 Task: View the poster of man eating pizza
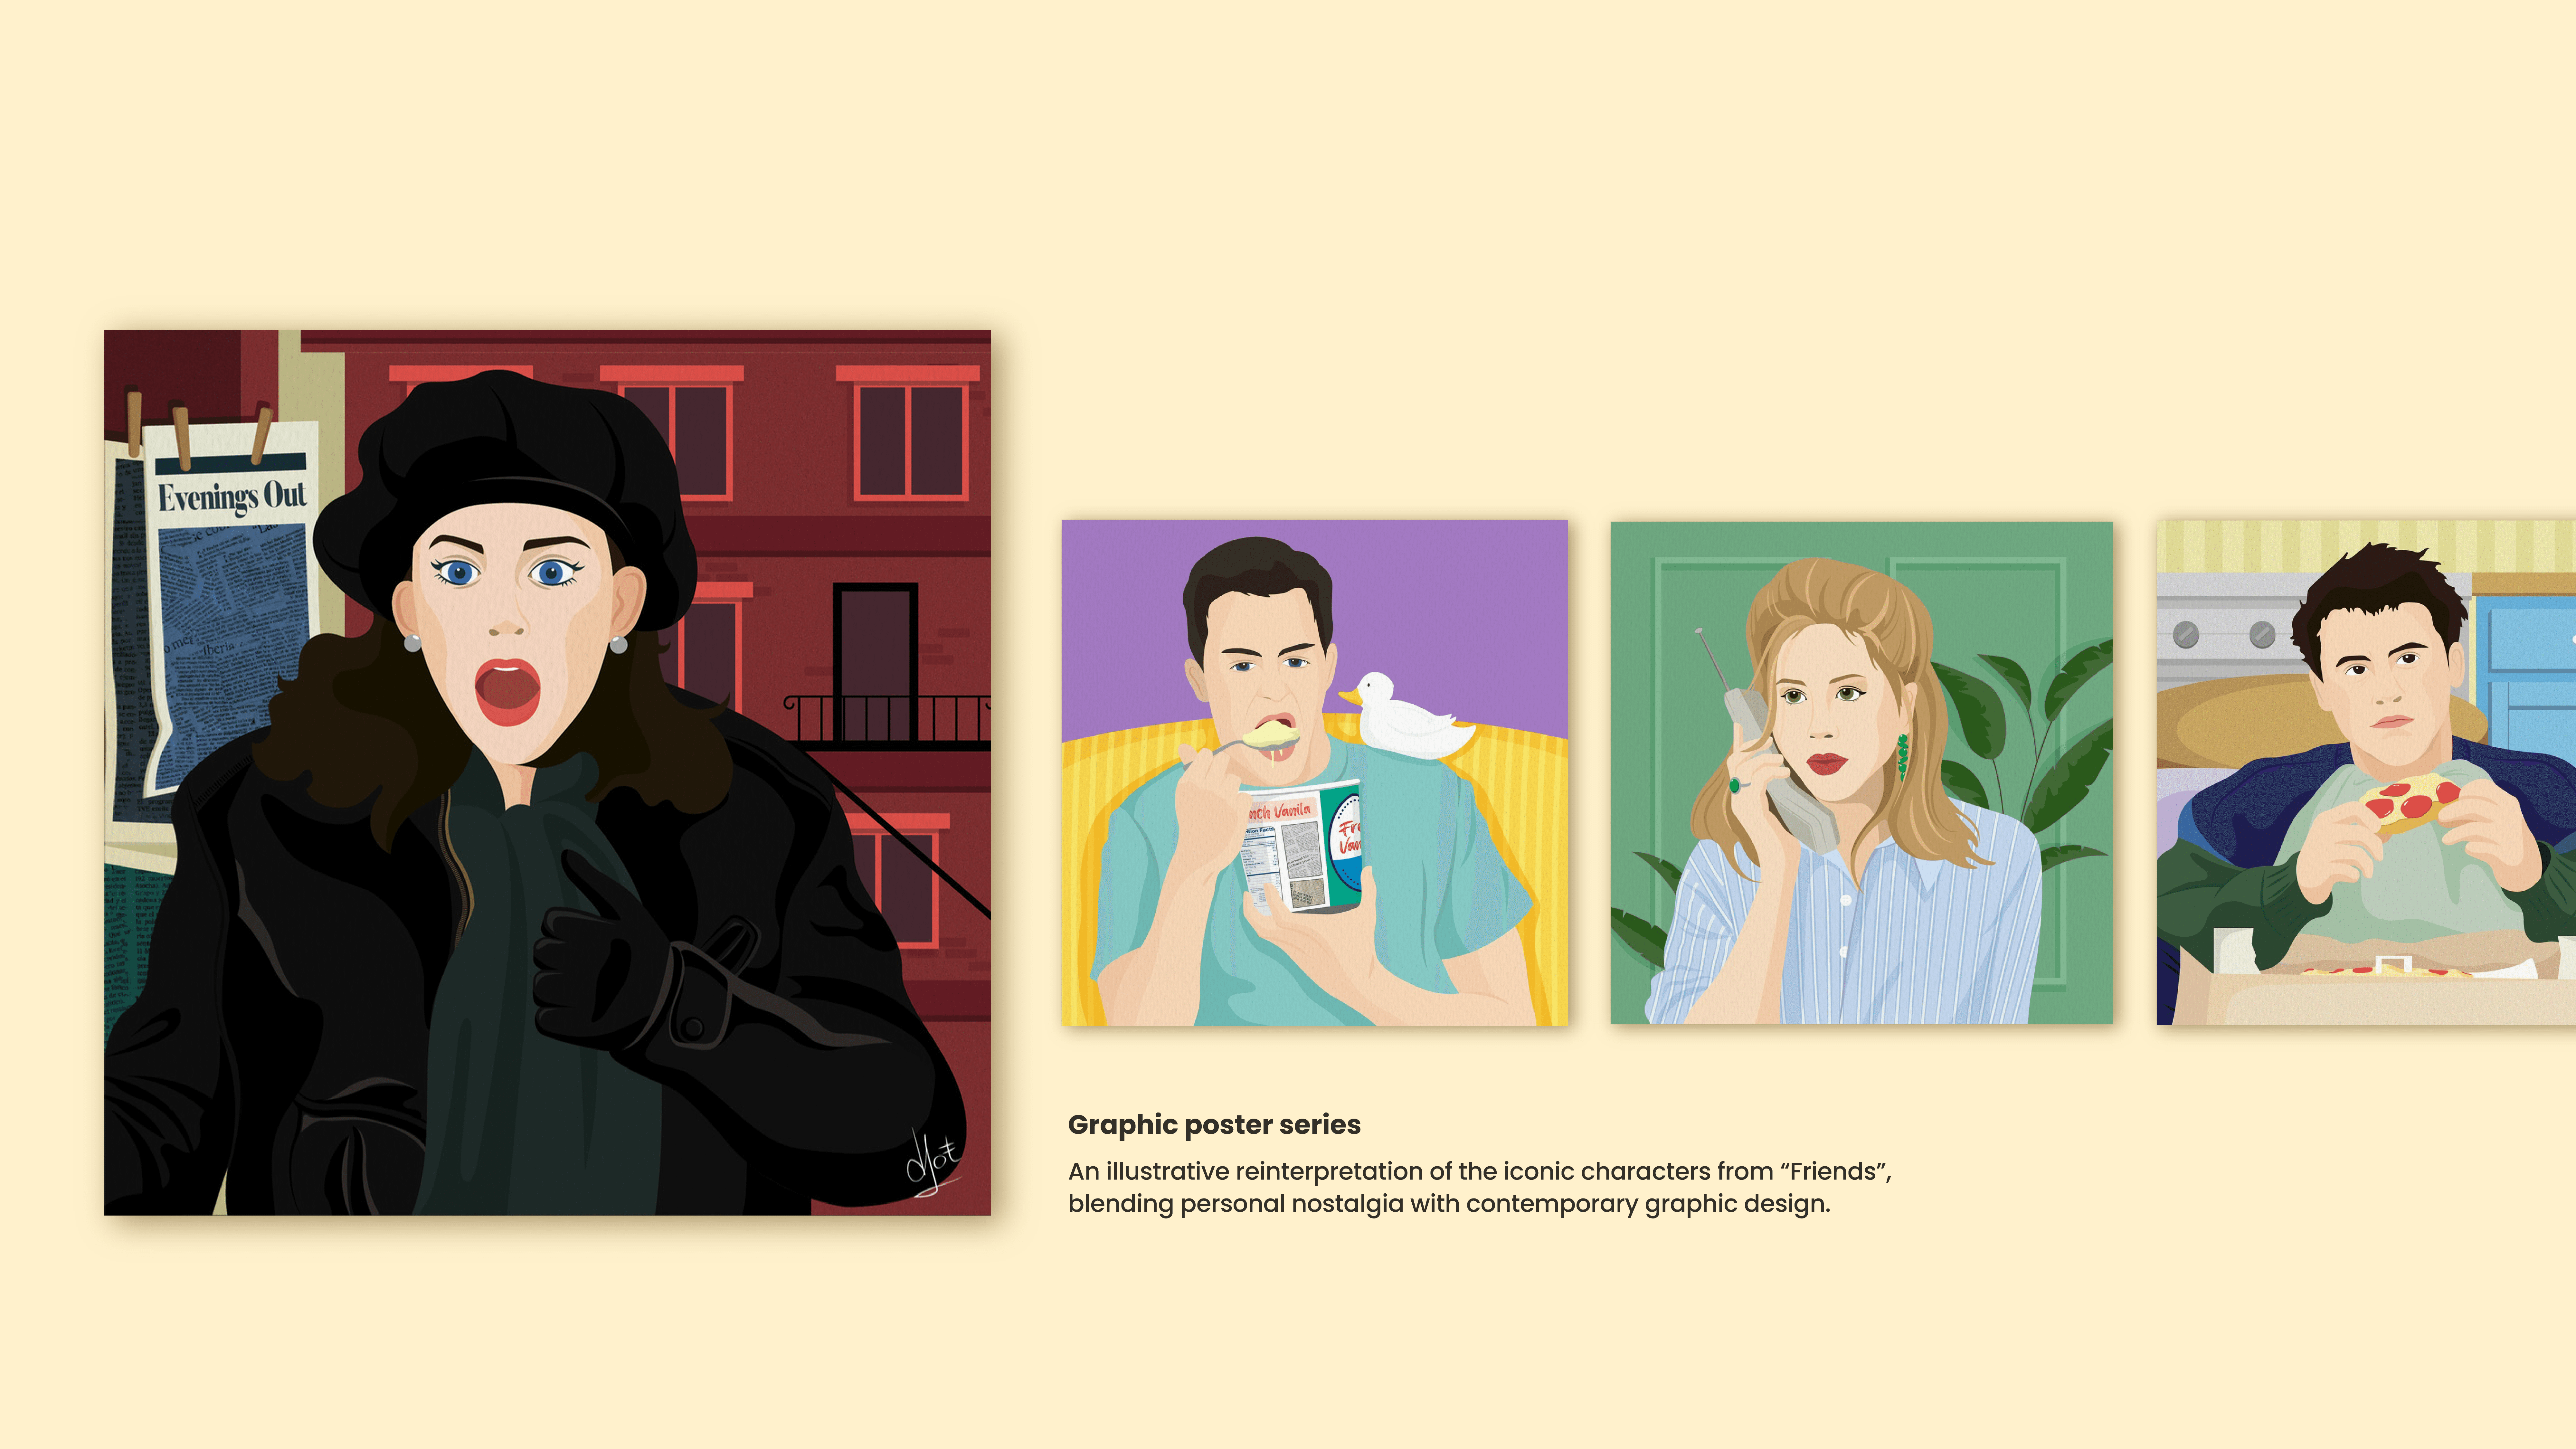2366,772
